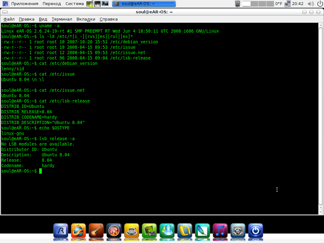Open the photo camera app in the dock
Viewport: 324px width, 243px height.
pos(149,231)
